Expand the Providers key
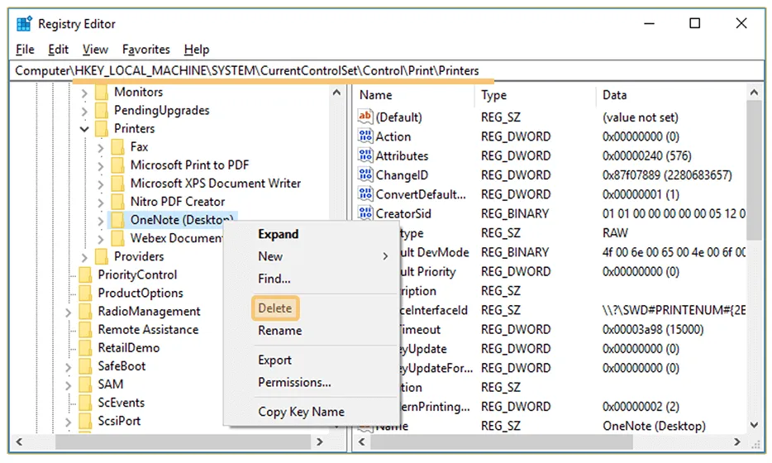Viewport: 772px width, 463px height. pos(84,257)
